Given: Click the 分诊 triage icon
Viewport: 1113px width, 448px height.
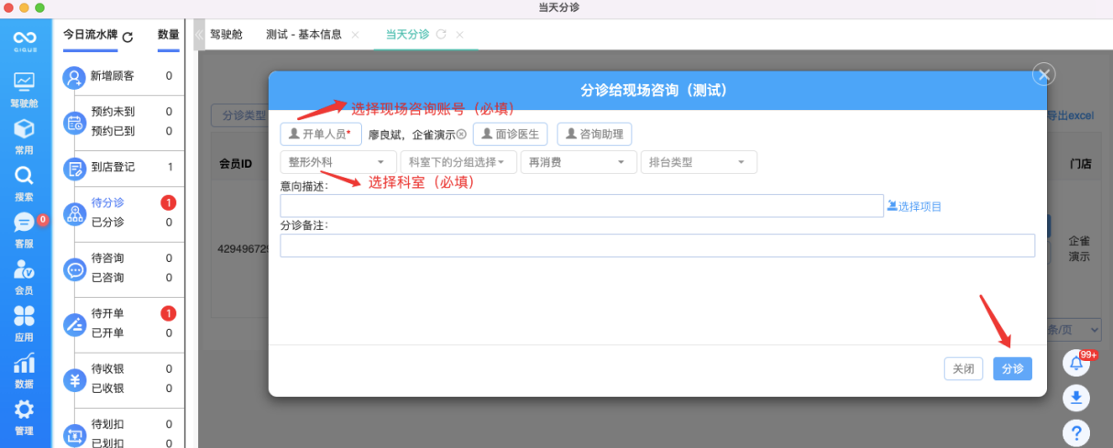Looking at the screenshot, I should tap(73, 213).
